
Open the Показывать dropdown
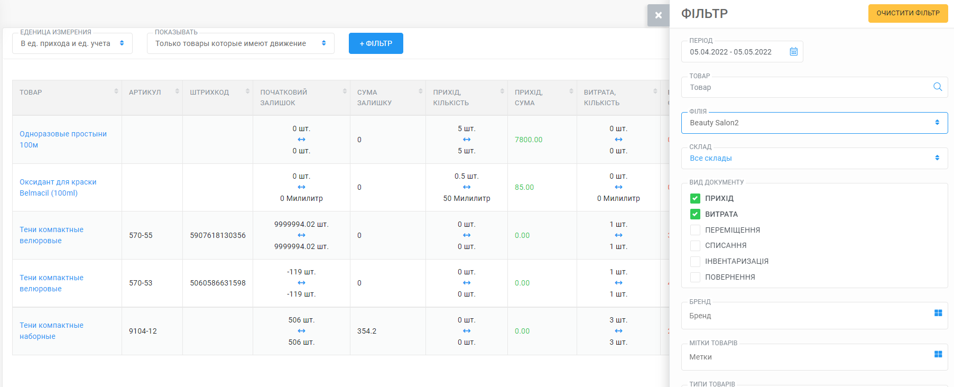[240, 43]
